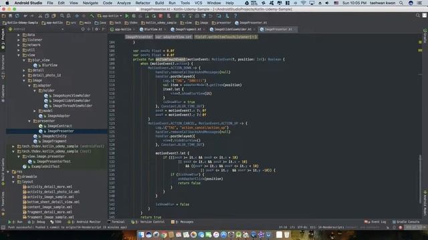Click Hide Project panel icon

point(104,29)
